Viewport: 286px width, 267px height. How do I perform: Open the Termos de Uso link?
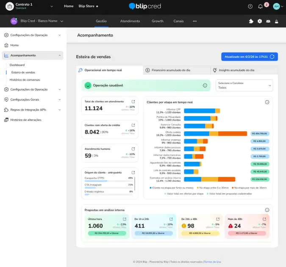point(212,262)
